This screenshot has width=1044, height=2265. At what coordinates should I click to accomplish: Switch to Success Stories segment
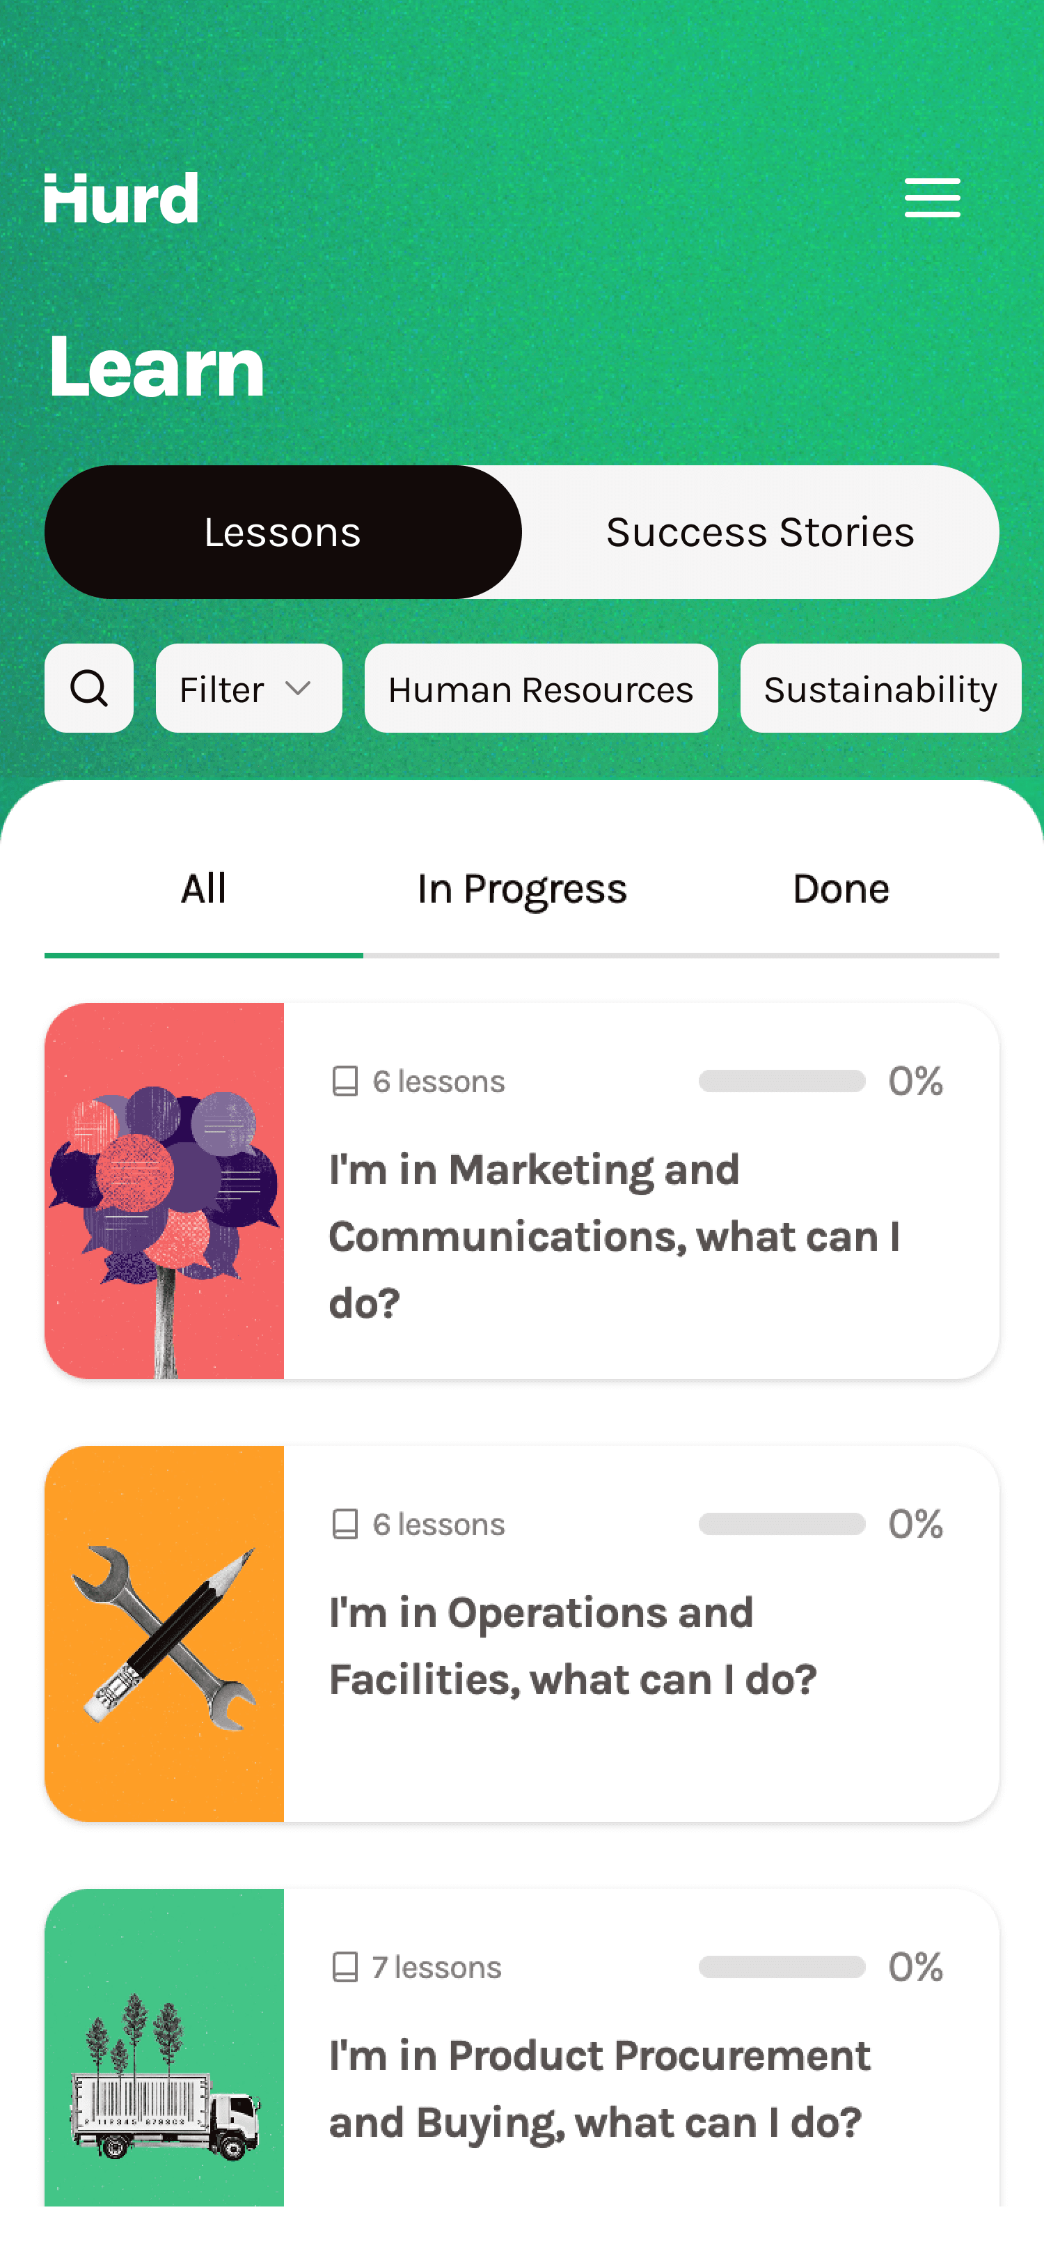(760, 532)
